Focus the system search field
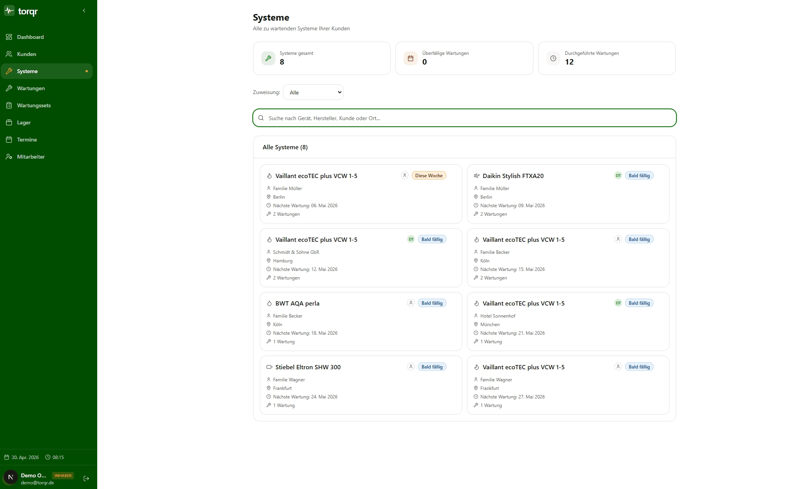 [x=465, y=118]
